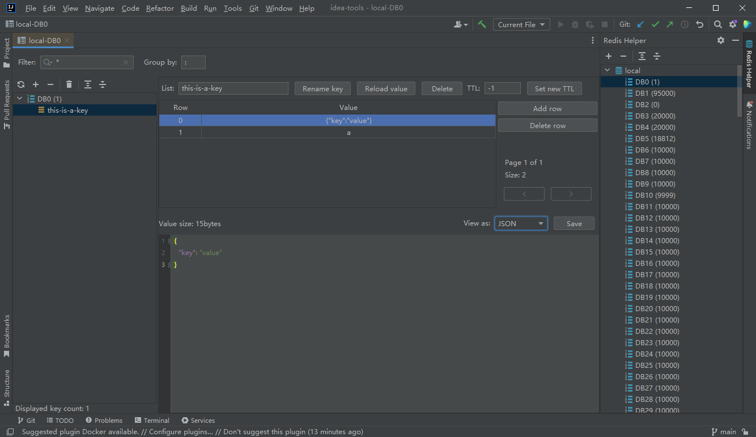Image resolution: width=756 pixels, height=437 pixels.
Task: Click the fold marker on line 3
Action: 171,265
